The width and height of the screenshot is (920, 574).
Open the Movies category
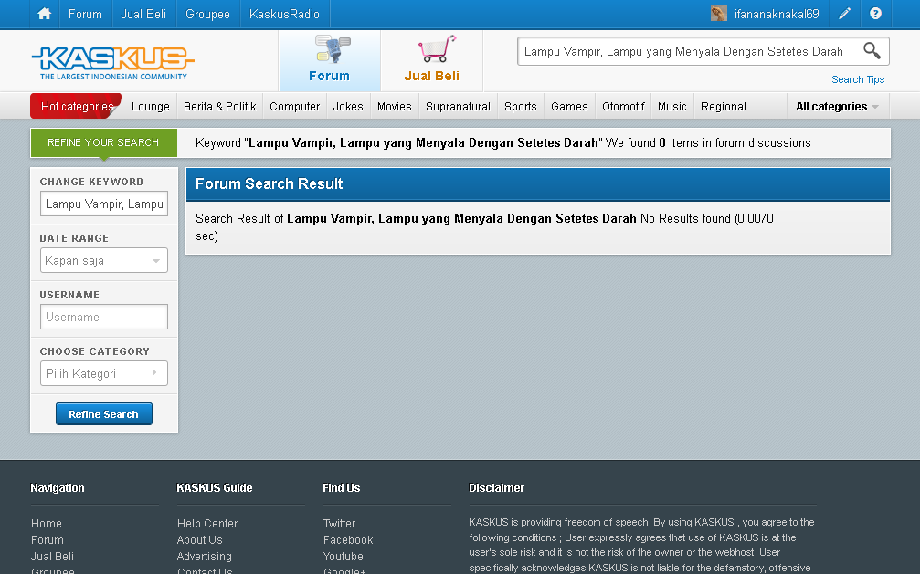point(395,107)
